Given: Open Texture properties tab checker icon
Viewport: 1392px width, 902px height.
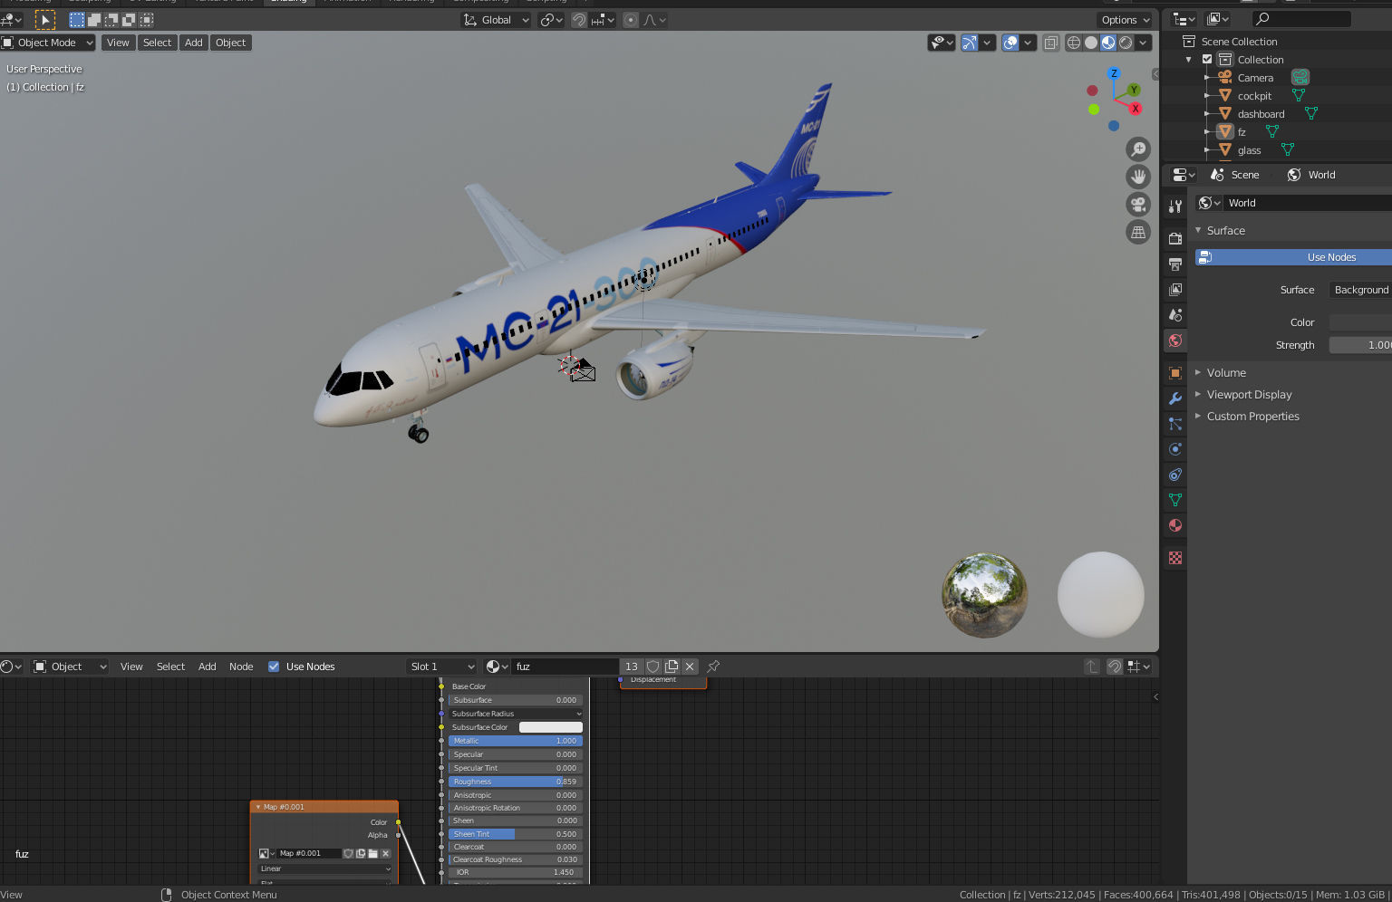Looking at the screenshot, I should click(x=1175, y=558).
